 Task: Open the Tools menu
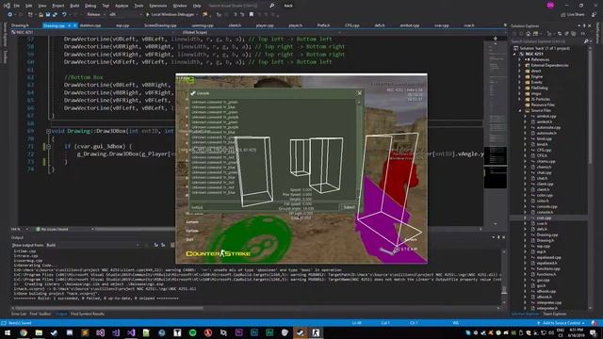point(139,6)
